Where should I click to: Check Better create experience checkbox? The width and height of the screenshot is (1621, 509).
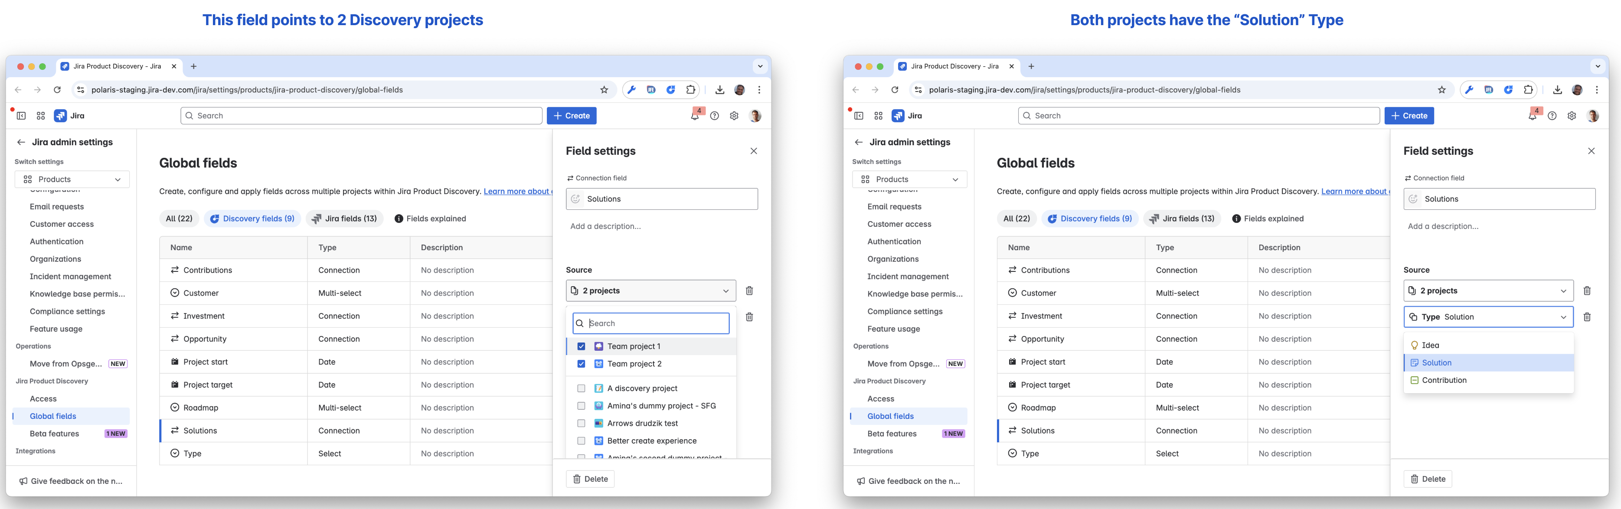tap(582, 441)
